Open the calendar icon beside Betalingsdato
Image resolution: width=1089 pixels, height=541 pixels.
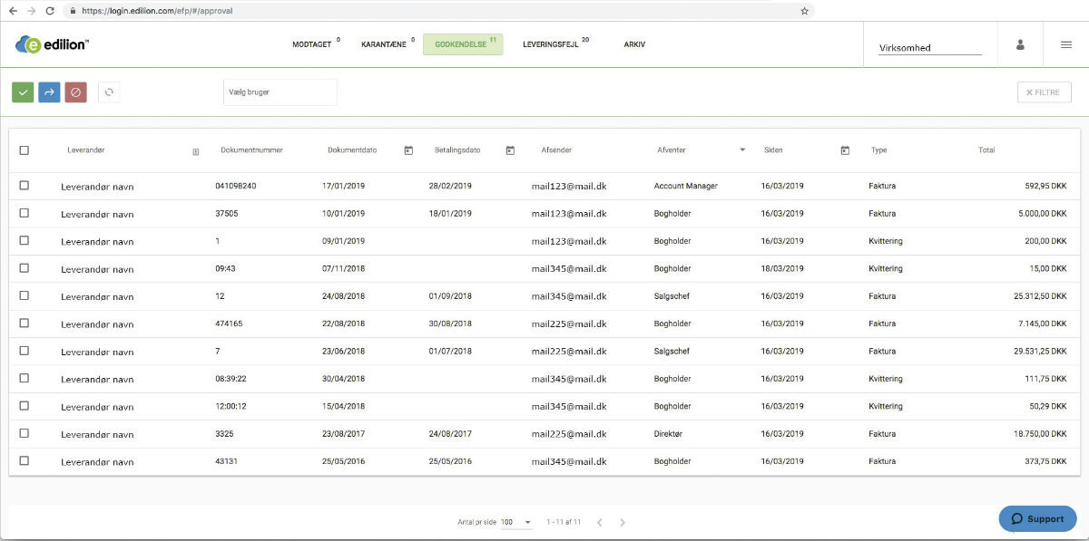(509, 150)
